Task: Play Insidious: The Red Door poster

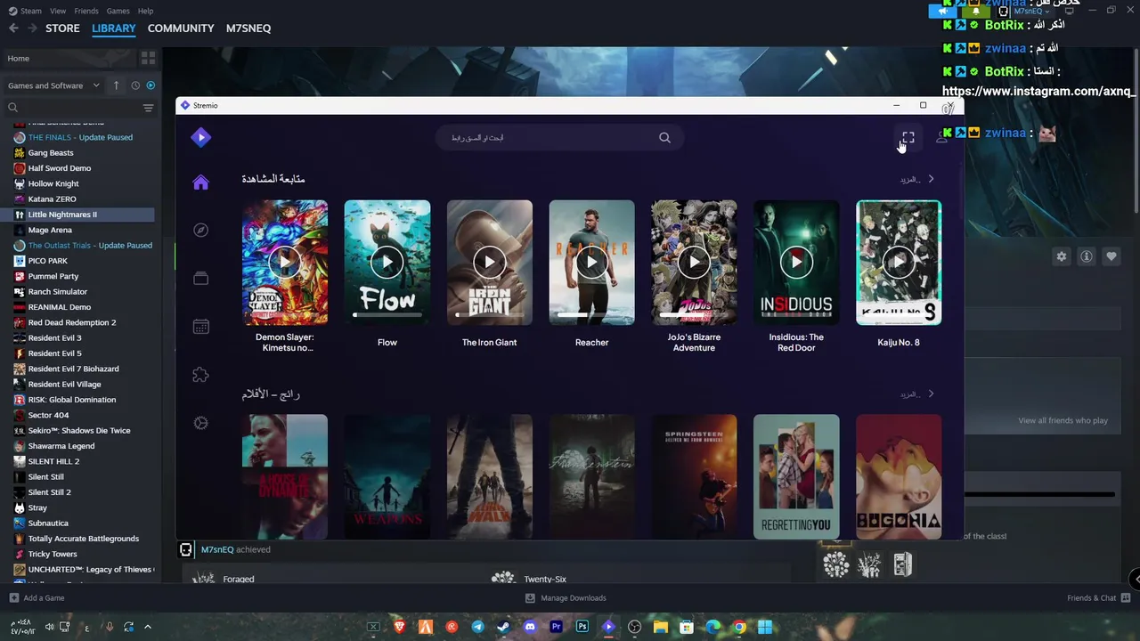Action: [796, 263]
